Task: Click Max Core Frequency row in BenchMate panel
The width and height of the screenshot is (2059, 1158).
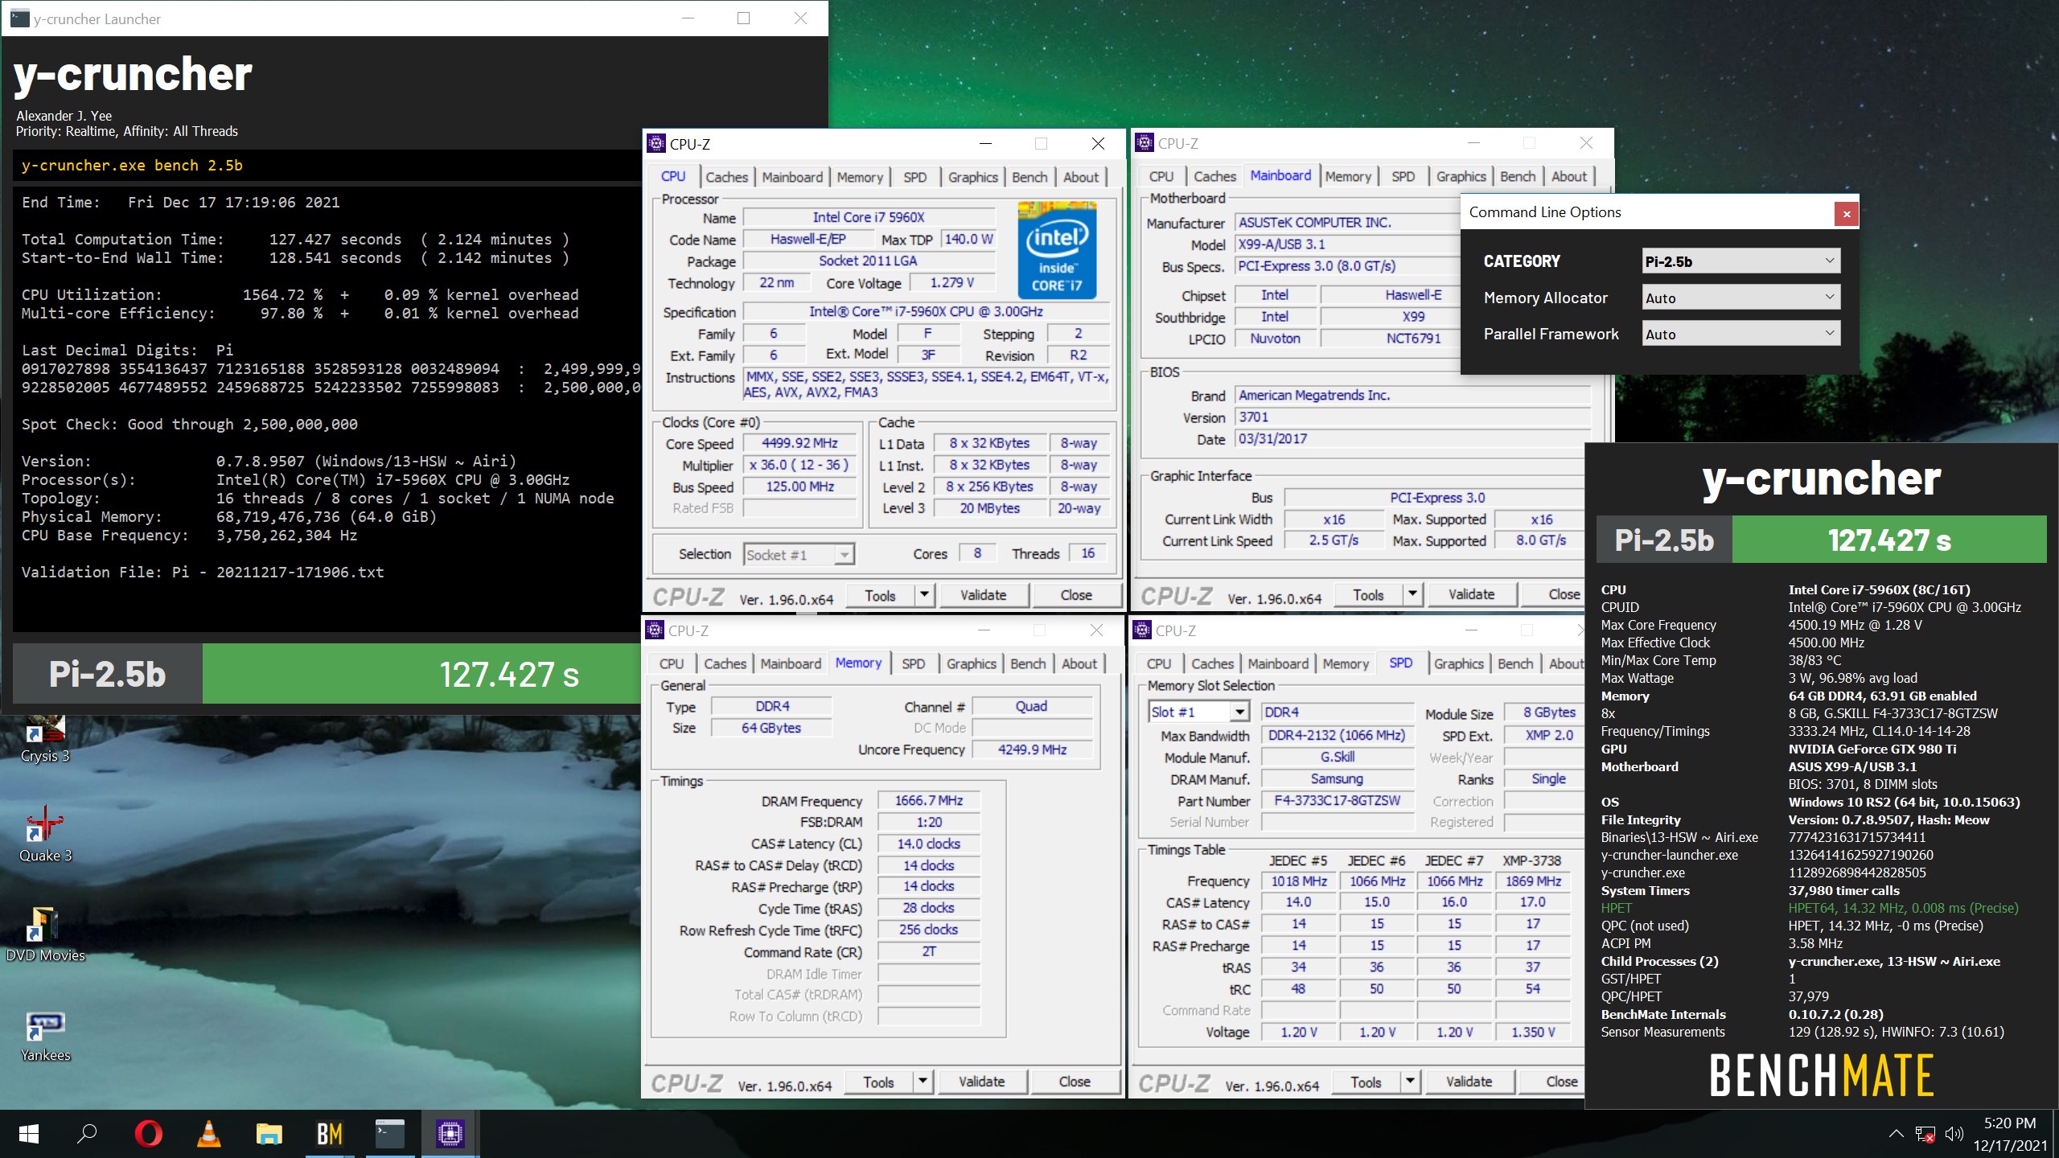Action: tap(1761, 625)
